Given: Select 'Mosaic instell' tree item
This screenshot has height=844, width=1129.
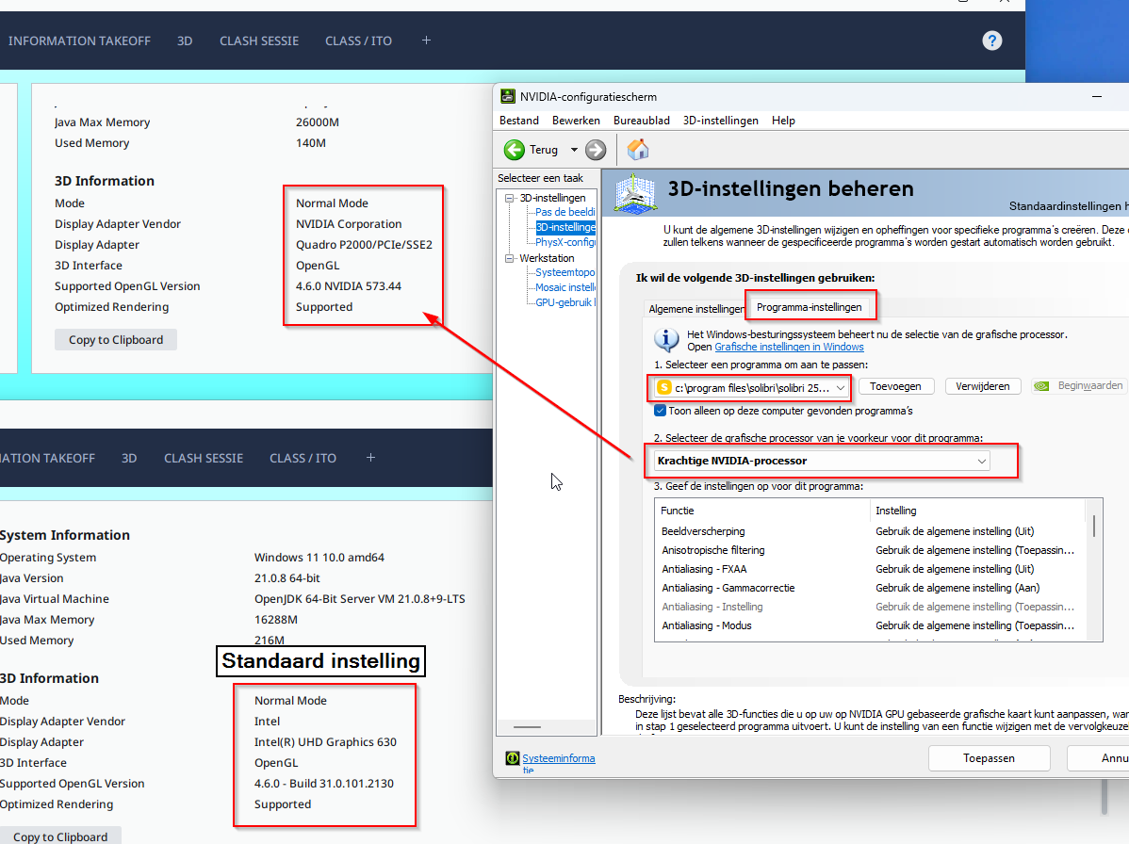Looking at the screenshot, I should click(565, 288).
